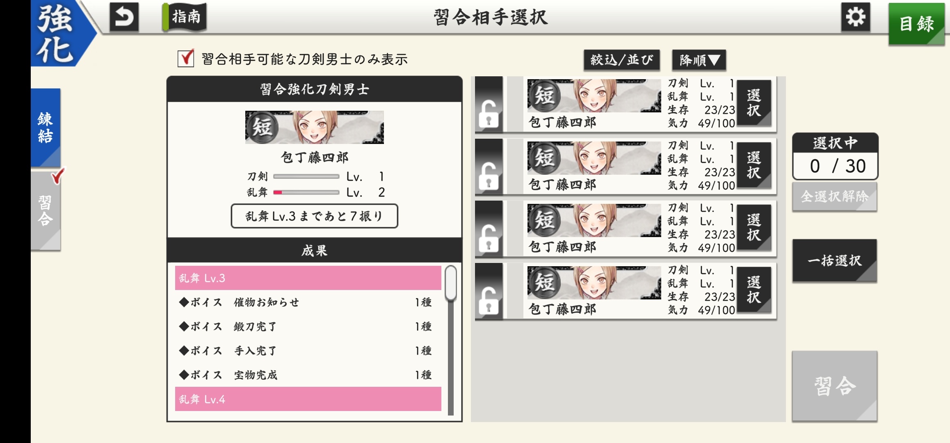Open the 絞込/並び filter sort menu
950x443 pixels.
point(621,60)
